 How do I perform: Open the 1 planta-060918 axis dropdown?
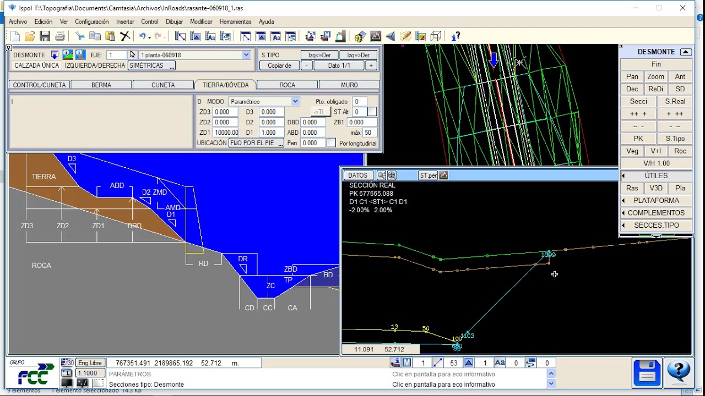(x=246, y=55)
